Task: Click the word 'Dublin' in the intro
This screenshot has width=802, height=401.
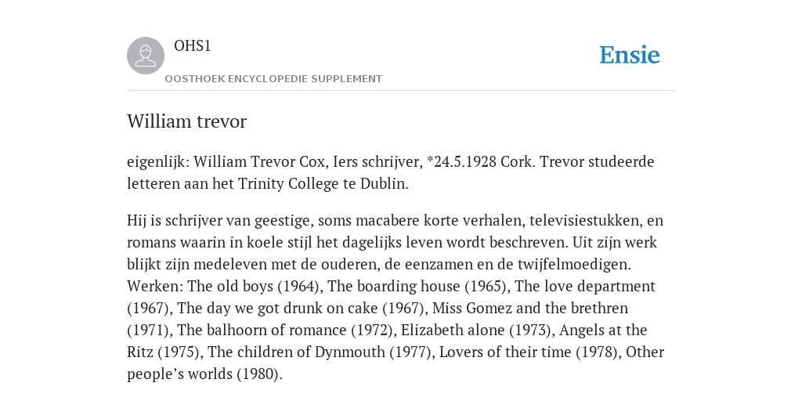Action: coord(382,183)
